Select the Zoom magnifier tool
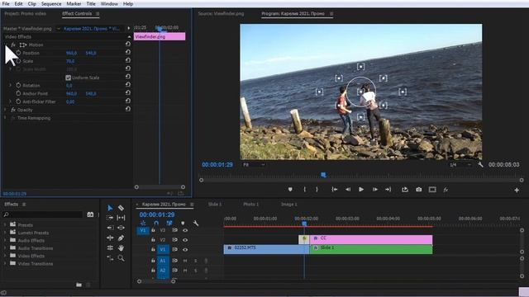Viewport: 529px width, 297px height. 121,258
